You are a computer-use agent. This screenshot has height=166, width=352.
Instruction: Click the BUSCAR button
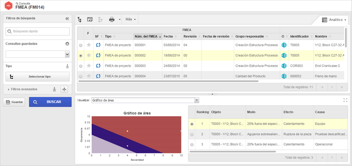tap(50, 102)
